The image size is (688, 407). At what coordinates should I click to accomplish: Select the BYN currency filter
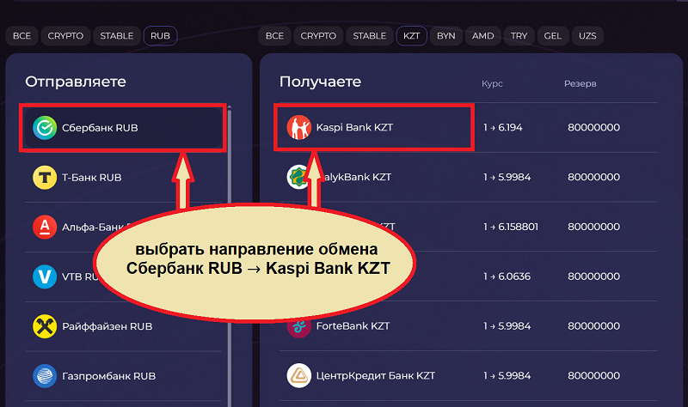coord(445,36)
